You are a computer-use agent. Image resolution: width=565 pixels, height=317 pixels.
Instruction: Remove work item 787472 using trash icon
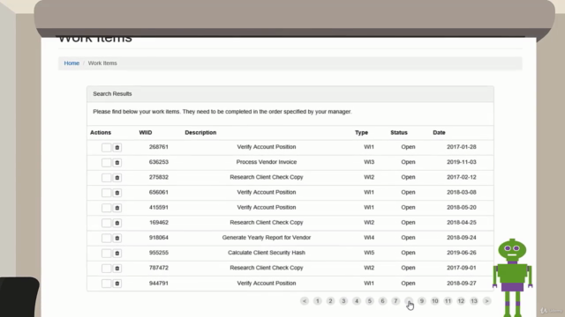[117, 268]
